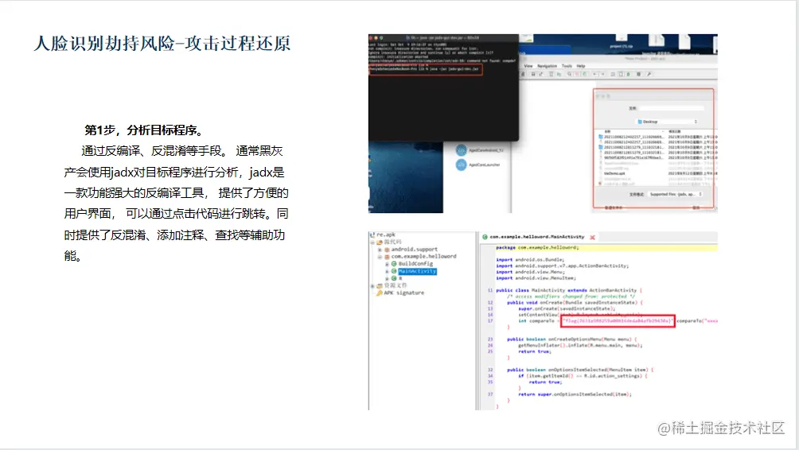The width and height of the screenshot is (799, 450).
Task: Click the AgedCareAndroid_YJ round app icon
Action: click(x=461, y=150)
